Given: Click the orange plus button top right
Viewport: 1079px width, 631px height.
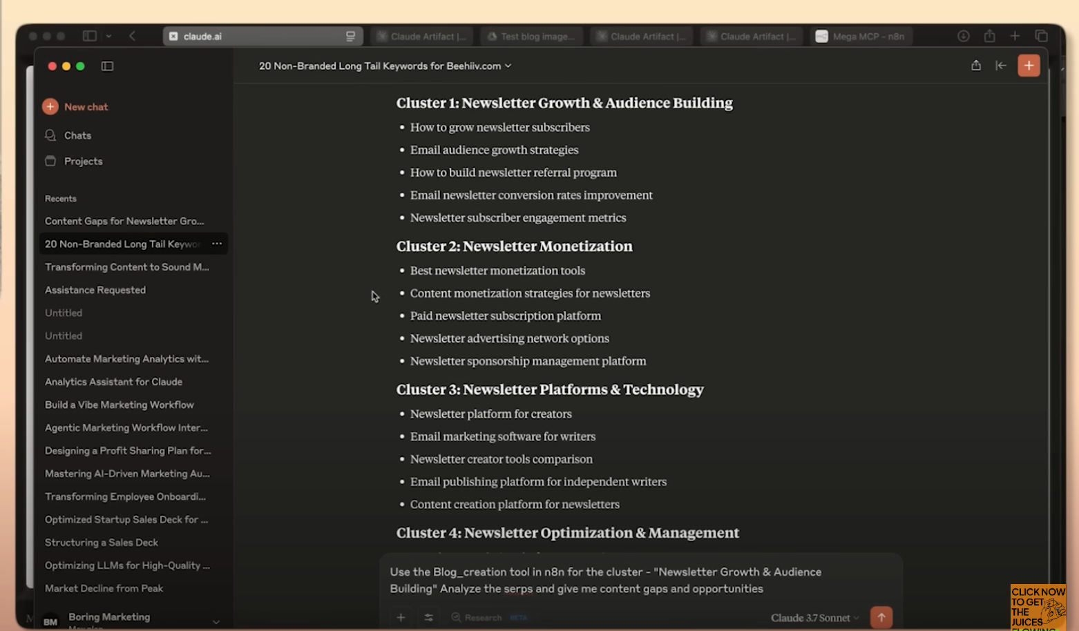Looking at the screenshot, I should 1029,65.
